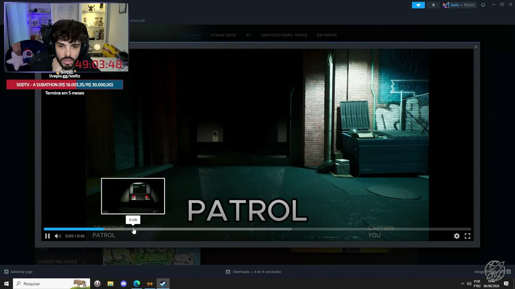Click the video preview thumbnail above timeline

coord(133,196)
